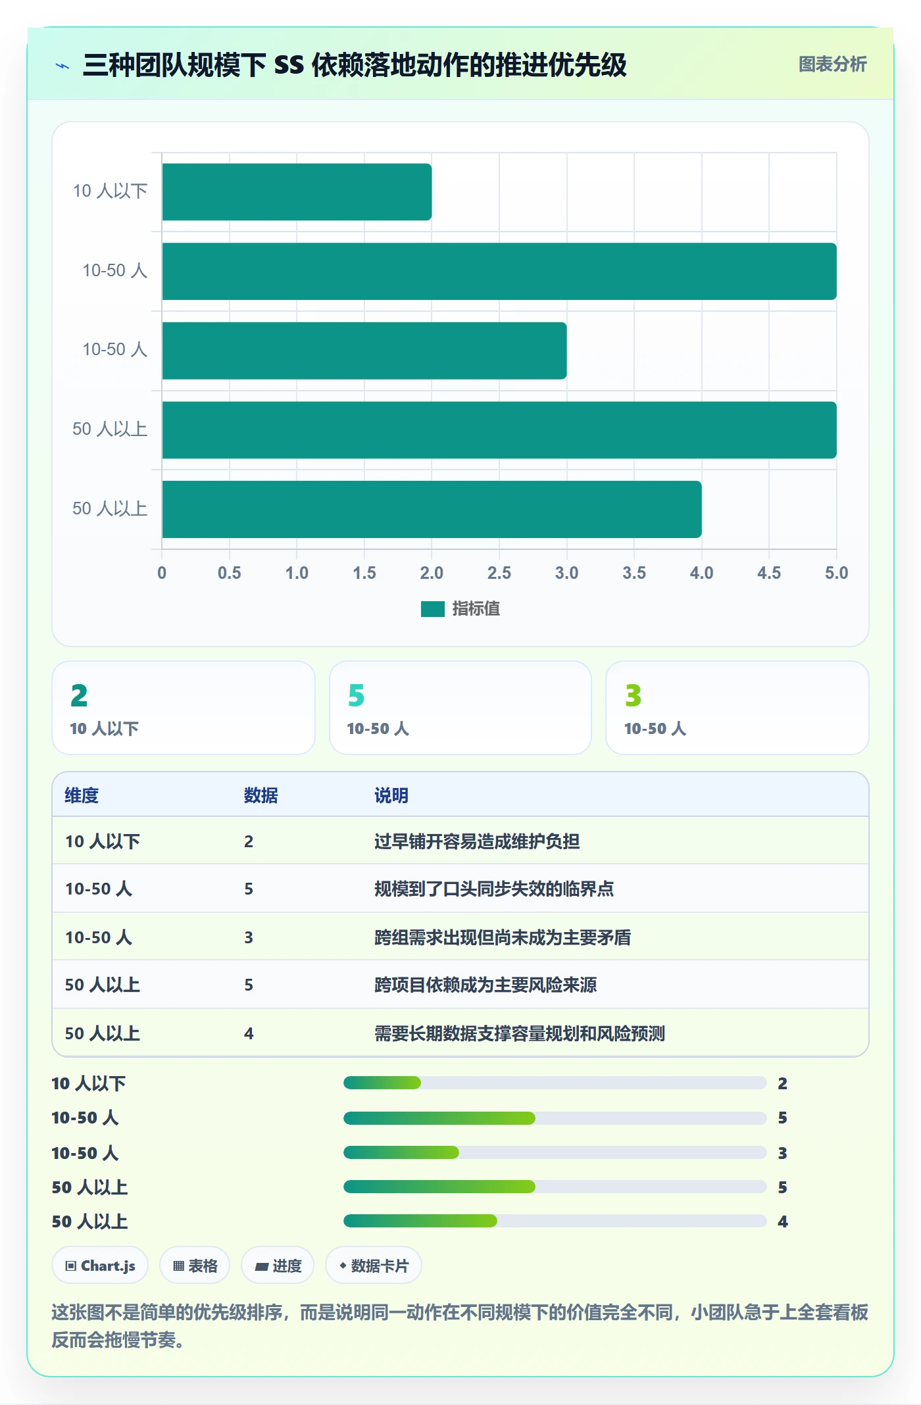
Task: Select the table cell 跨组需求出现但尚未成为主要矛盾
Action: point(503,937)
